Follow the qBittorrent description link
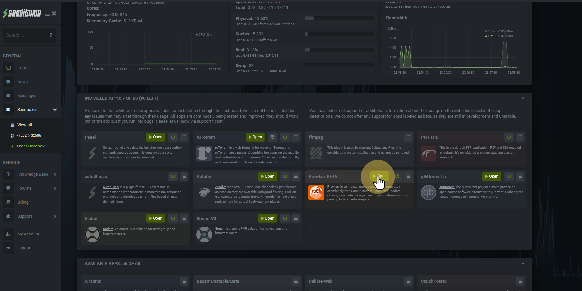582x291 pixels. pyautogui.click(x=447, y=187)
